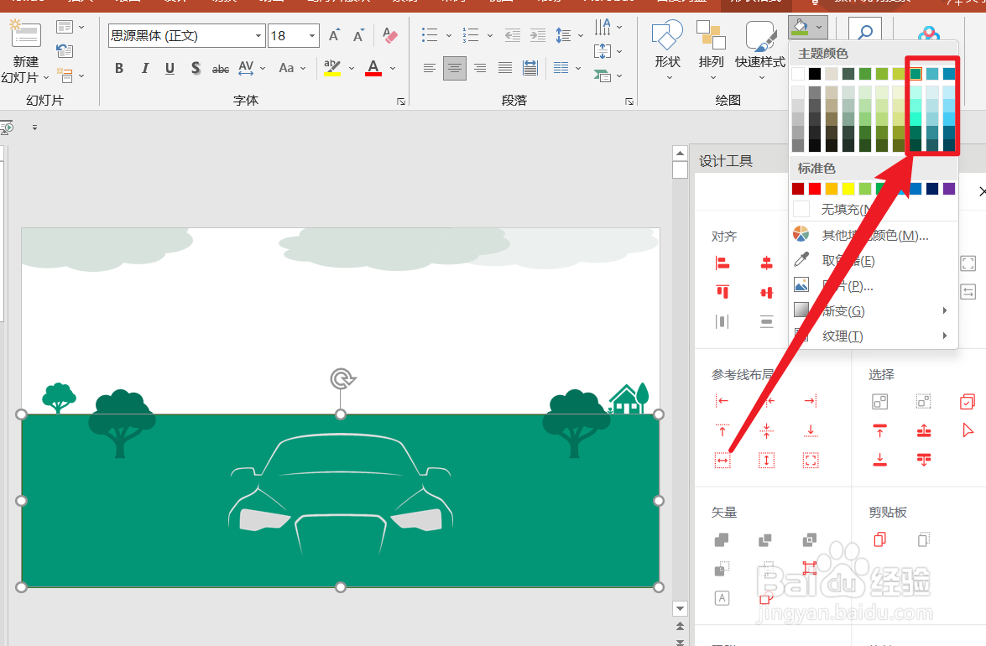The width and height of the screenshot is (986, 646).
Task: Click 新建幻灯片 new slide button
Action: [25, 51]
